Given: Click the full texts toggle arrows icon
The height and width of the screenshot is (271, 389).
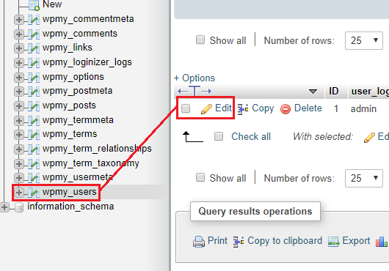Looking at the screenshot, I should pyautogui.click(x=194, y=91).
